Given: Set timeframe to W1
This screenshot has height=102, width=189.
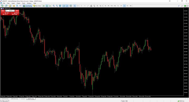Looking at the screenshot, I should coord(127,6).
